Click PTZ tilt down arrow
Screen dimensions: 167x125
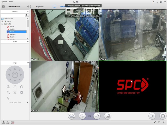click(x=15, y=81)
